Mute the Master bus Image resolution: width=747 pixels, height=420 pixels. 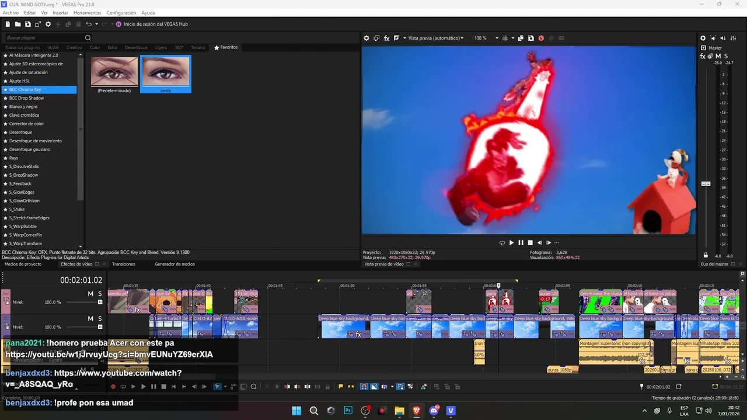tap(717, 56)
